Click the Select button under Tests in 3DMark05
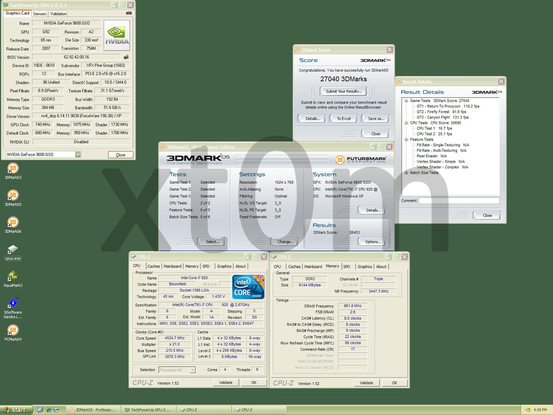This screenshot has width=553, height=415. point(213,242)
